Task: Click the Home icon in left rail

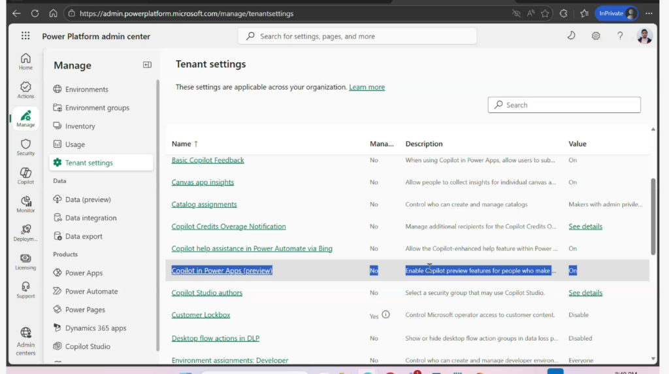Action: click(25, 61)
